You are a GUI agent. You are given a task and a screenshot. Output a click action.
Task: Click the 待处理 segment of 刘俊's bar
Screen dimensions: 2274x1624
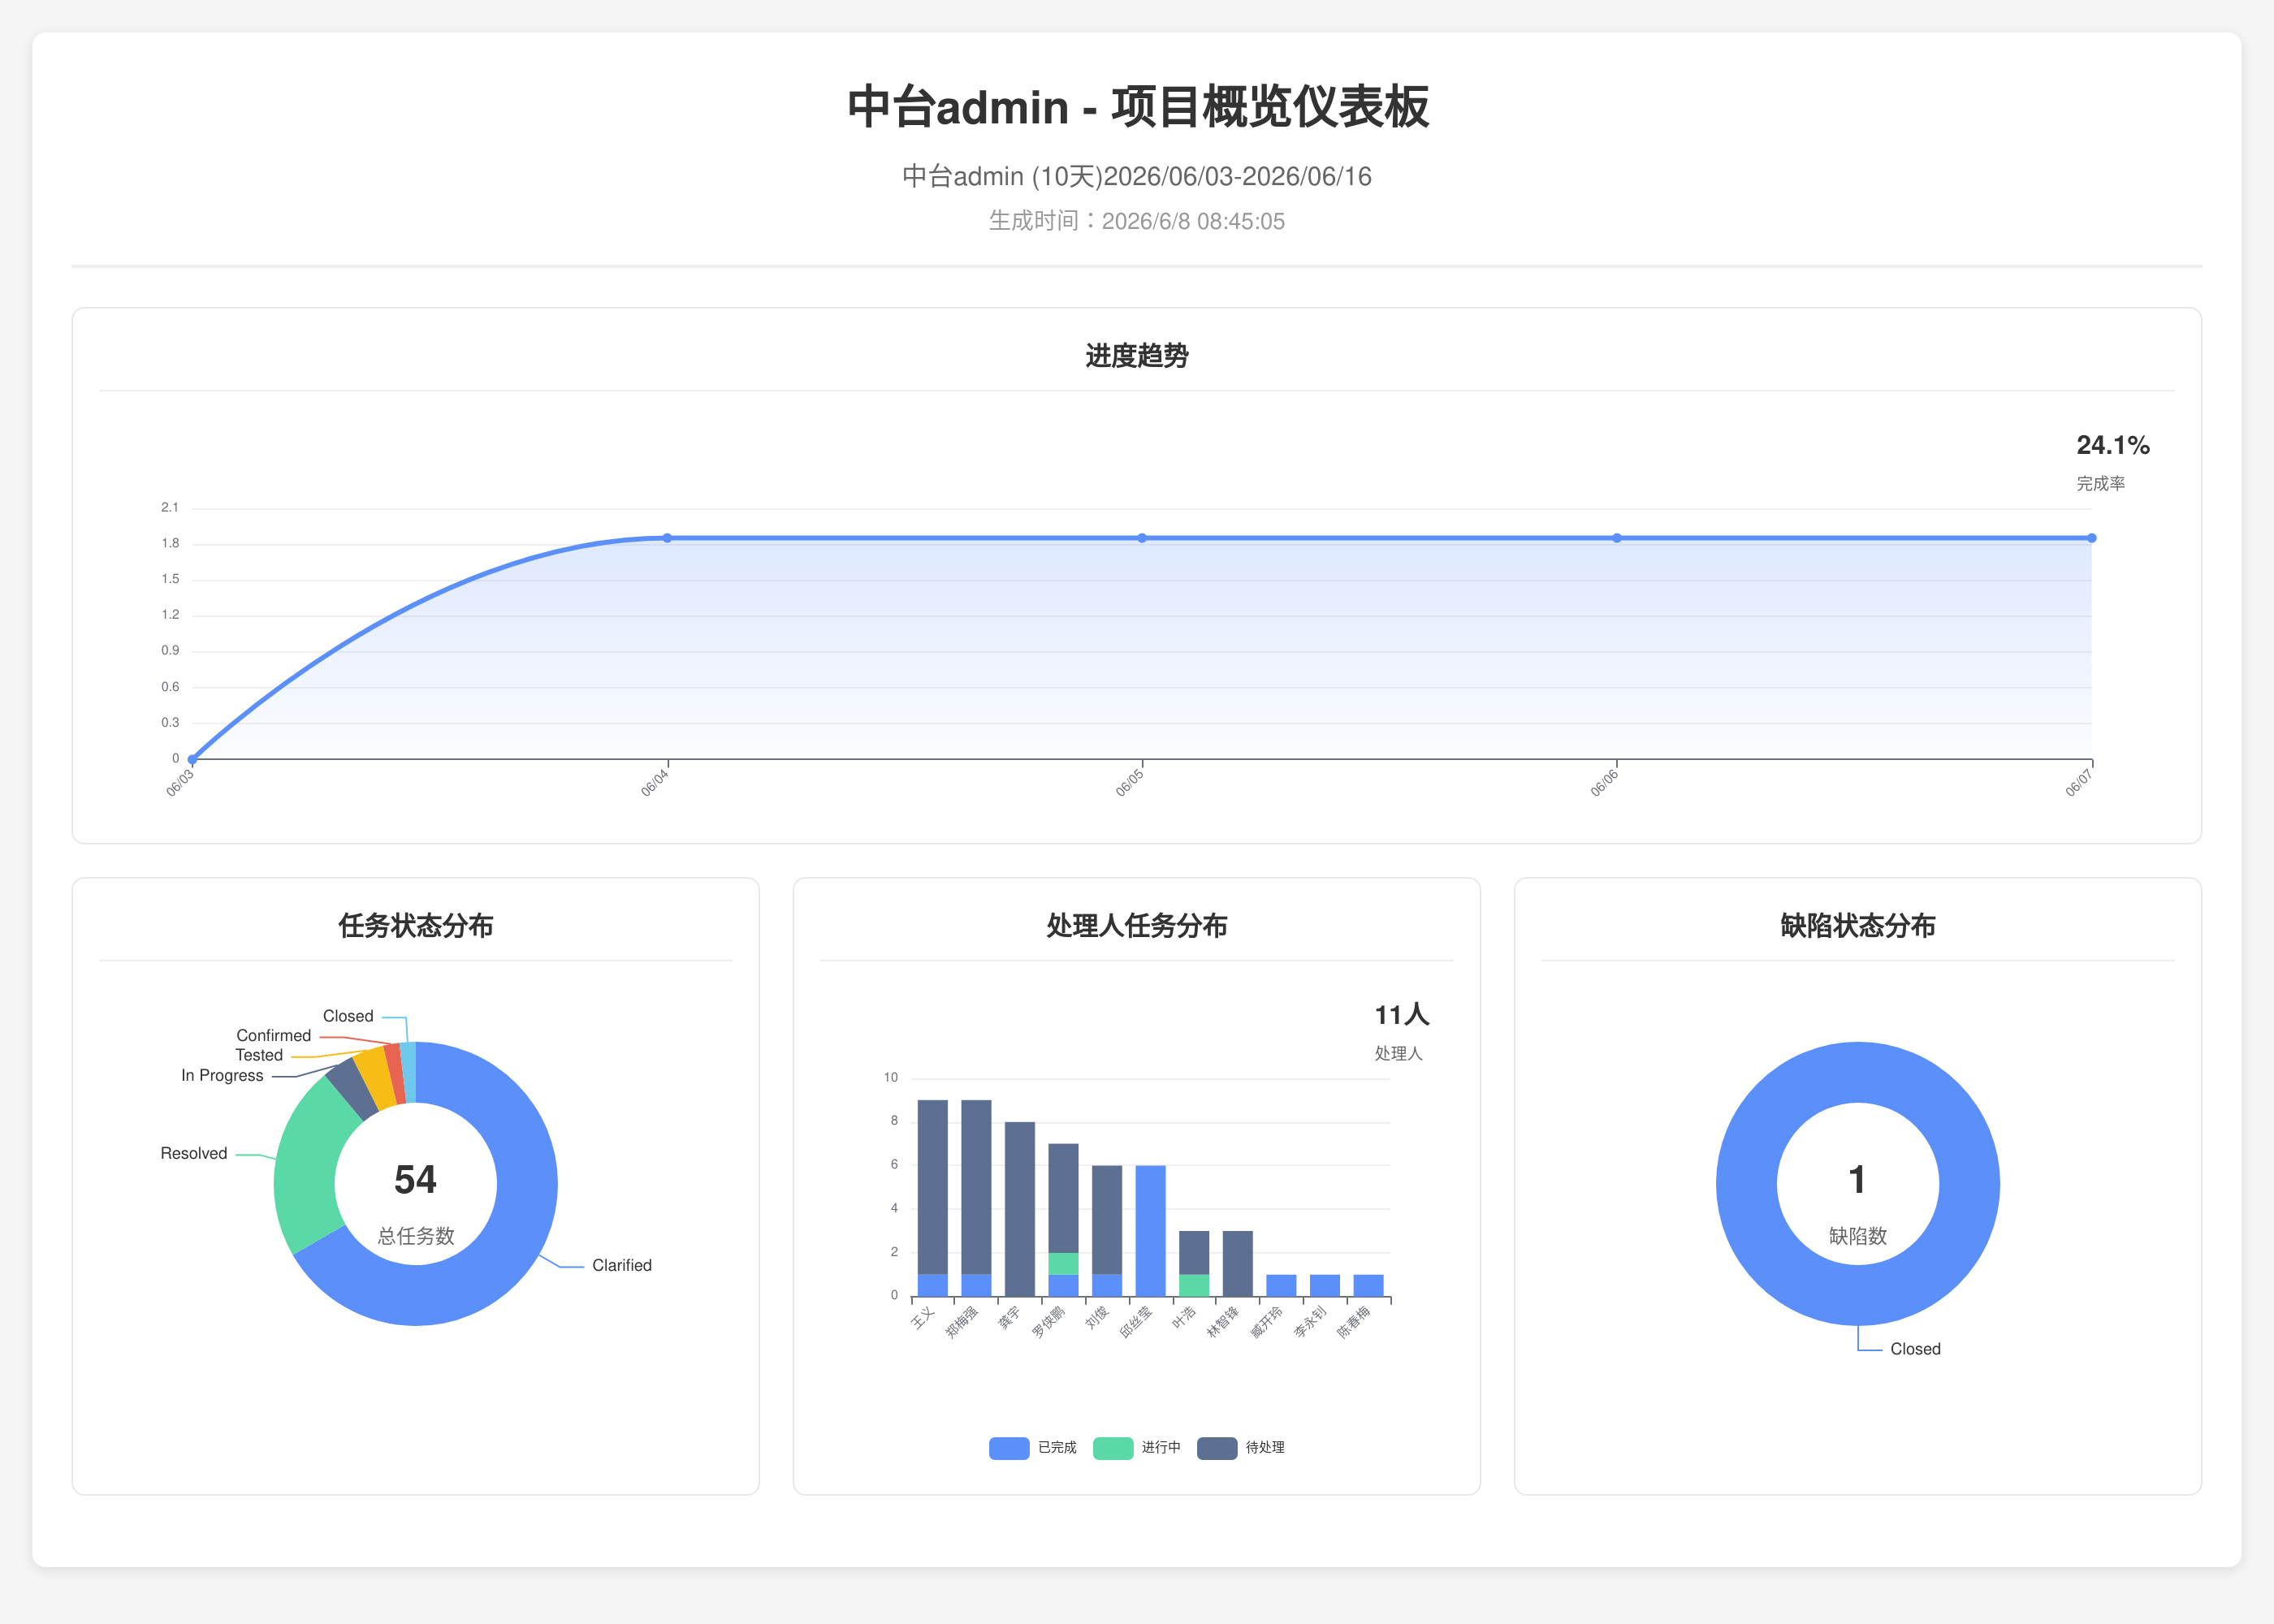(1107, 1220)
